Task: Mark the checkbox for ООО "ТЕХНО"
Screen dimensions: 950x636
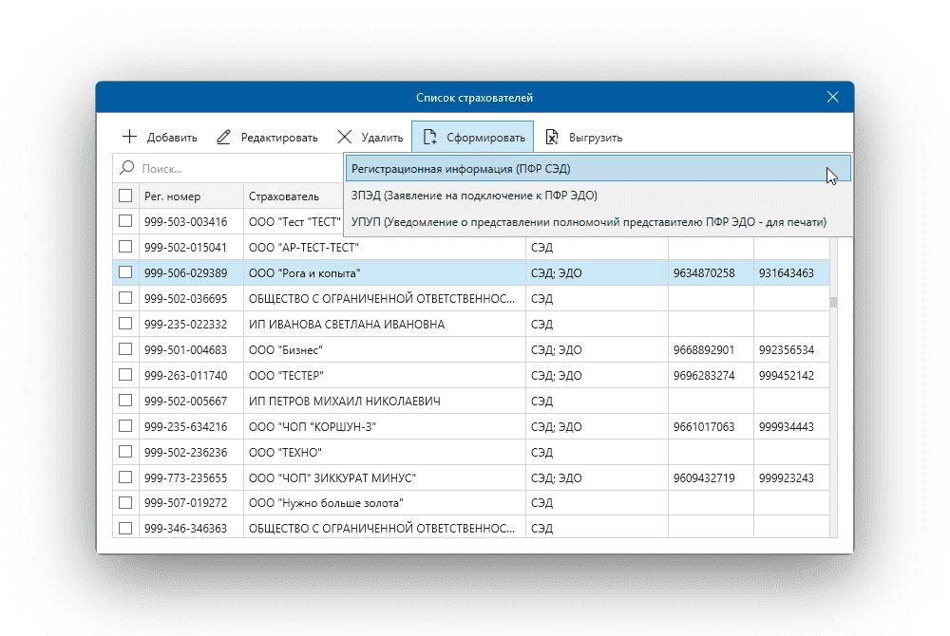Action: (x=125, y=452)
